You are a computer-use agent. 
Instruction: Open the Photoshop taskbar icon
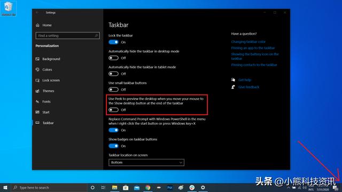[170, 187]
